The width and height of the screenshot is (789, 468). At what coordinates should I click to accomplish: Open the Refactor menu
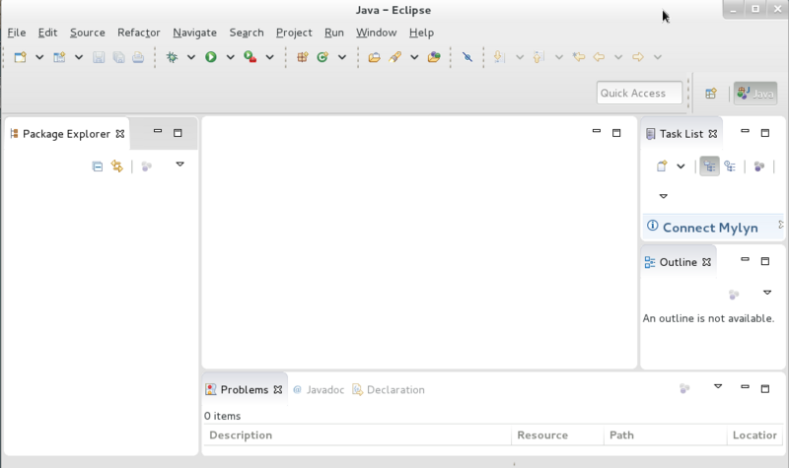pos(139,33)
